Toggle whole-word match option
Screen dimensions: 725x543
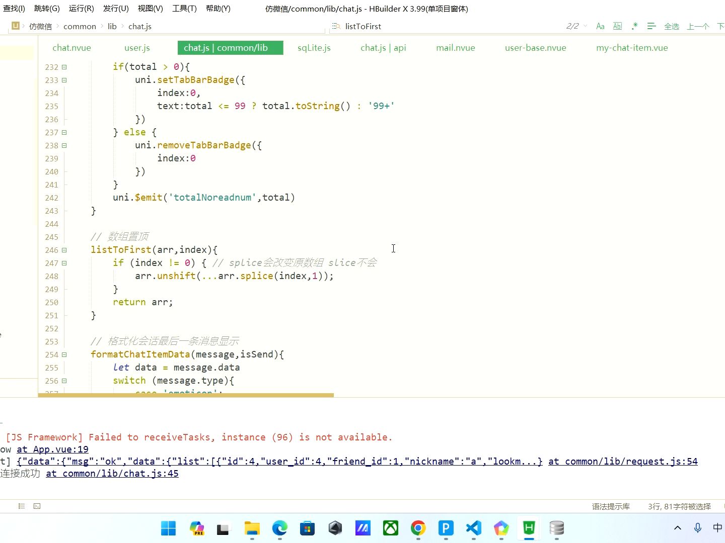(x=618, y=26)
